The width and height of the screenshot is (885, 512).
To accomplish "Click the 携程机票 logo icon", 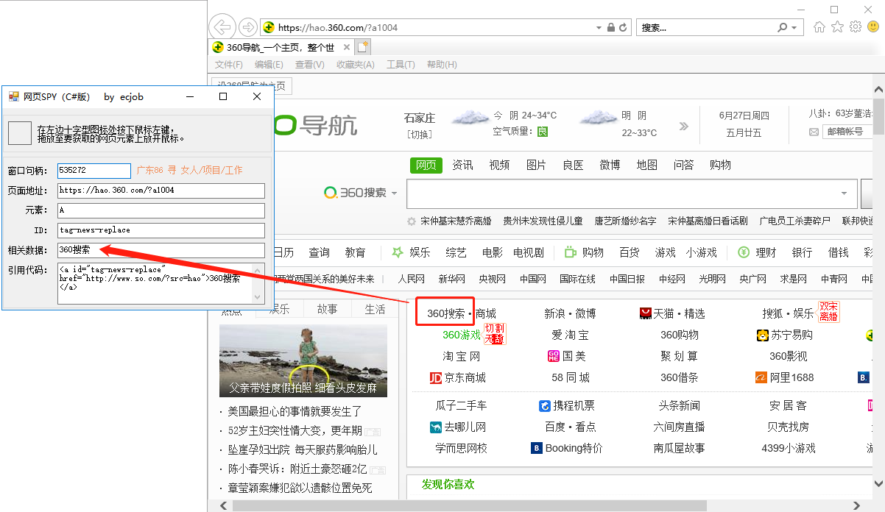I will click(x=545, y=406).
